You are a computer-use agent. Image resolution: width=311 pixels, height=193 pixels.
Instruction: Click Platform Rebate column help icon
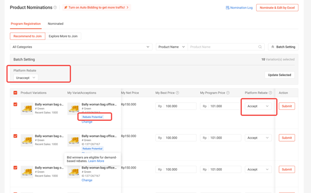pyautogui.click(x=270, y=93)
